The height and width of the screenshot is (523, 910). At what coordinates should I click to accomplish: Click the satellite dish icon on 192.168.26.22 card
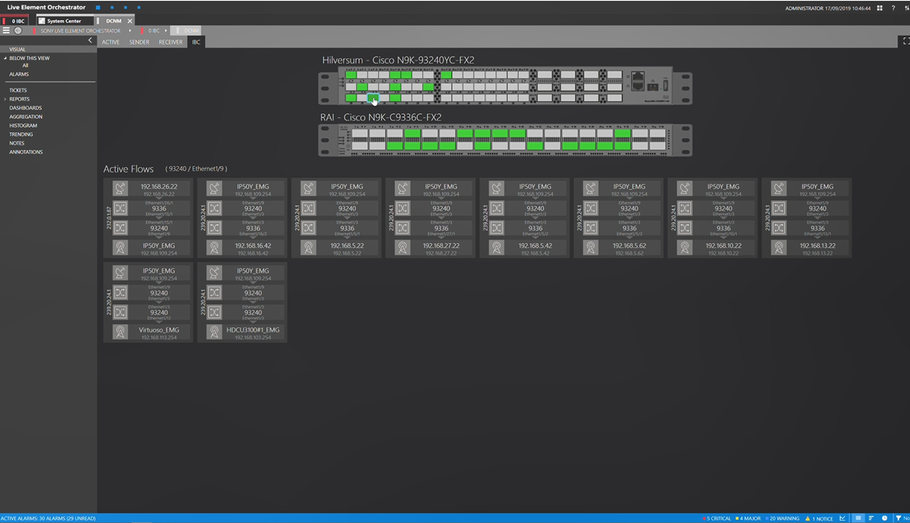click(x=120, y=188)
